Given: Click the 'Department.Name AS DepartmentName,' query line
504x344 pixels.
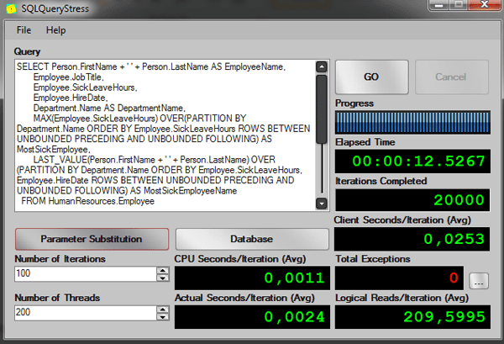Looking at the screenshot, I should click(109, 108).
